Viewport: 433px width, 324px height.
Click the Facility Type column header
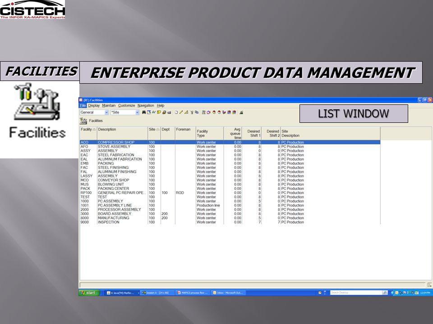pyautogui.click(x=210, y=133)
